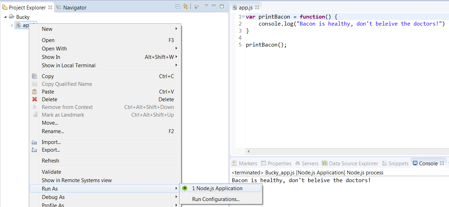
Task: Click the Copy icon in the context menu
Action: pos(34,76)
